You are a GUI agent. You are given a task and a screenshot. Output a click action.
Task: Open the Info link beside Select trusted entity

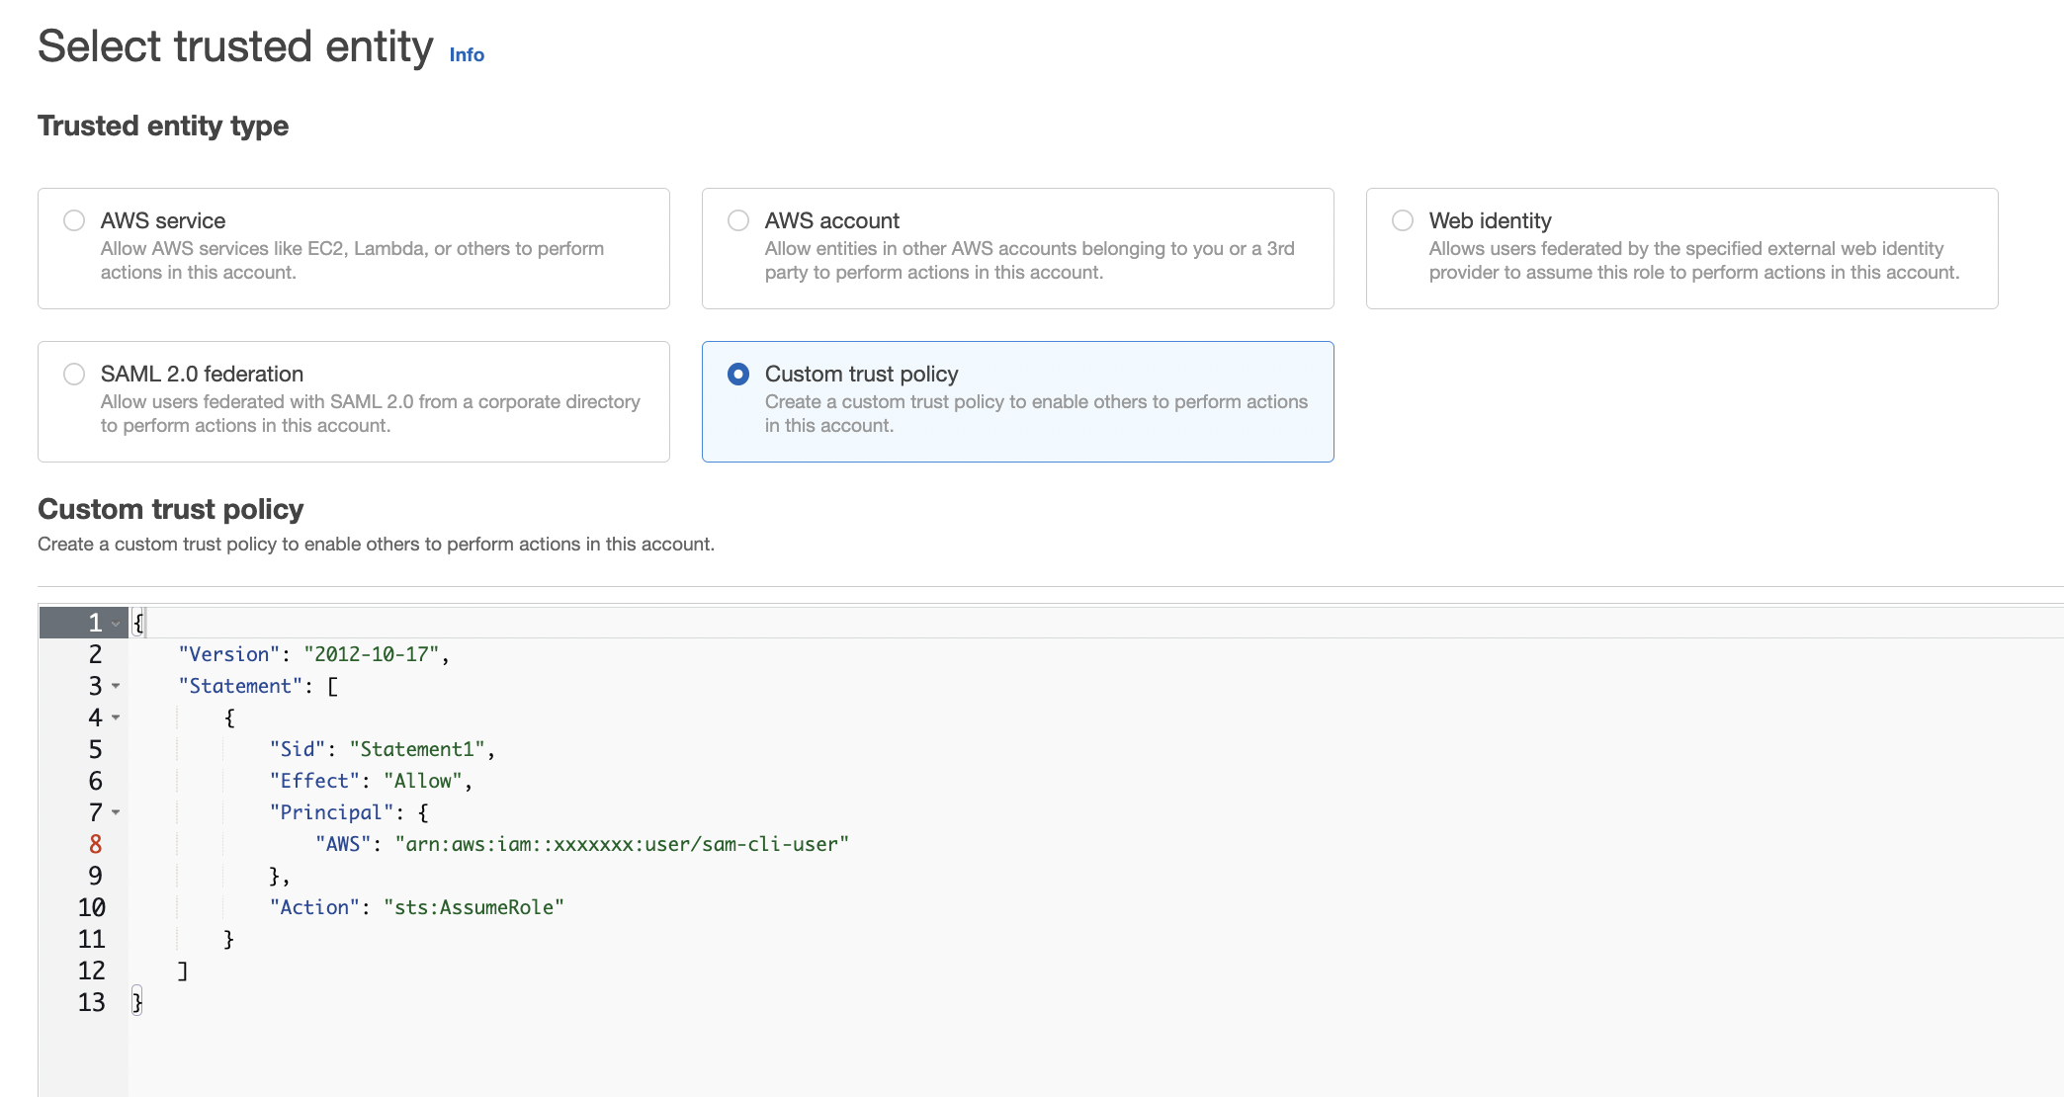(x=467, y=54)
